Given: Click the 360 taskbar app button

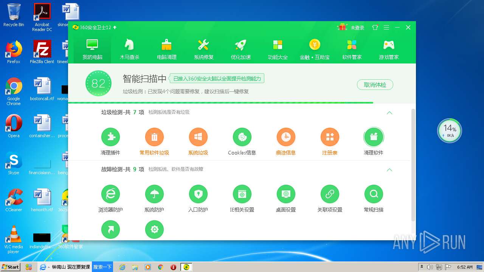Looking at the screenshot, I should pos(186,267).
